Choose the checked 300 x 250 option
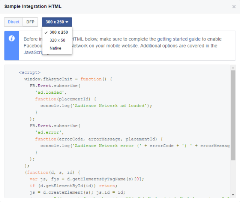This screenshot has height=202, width=240. (57, 32)
